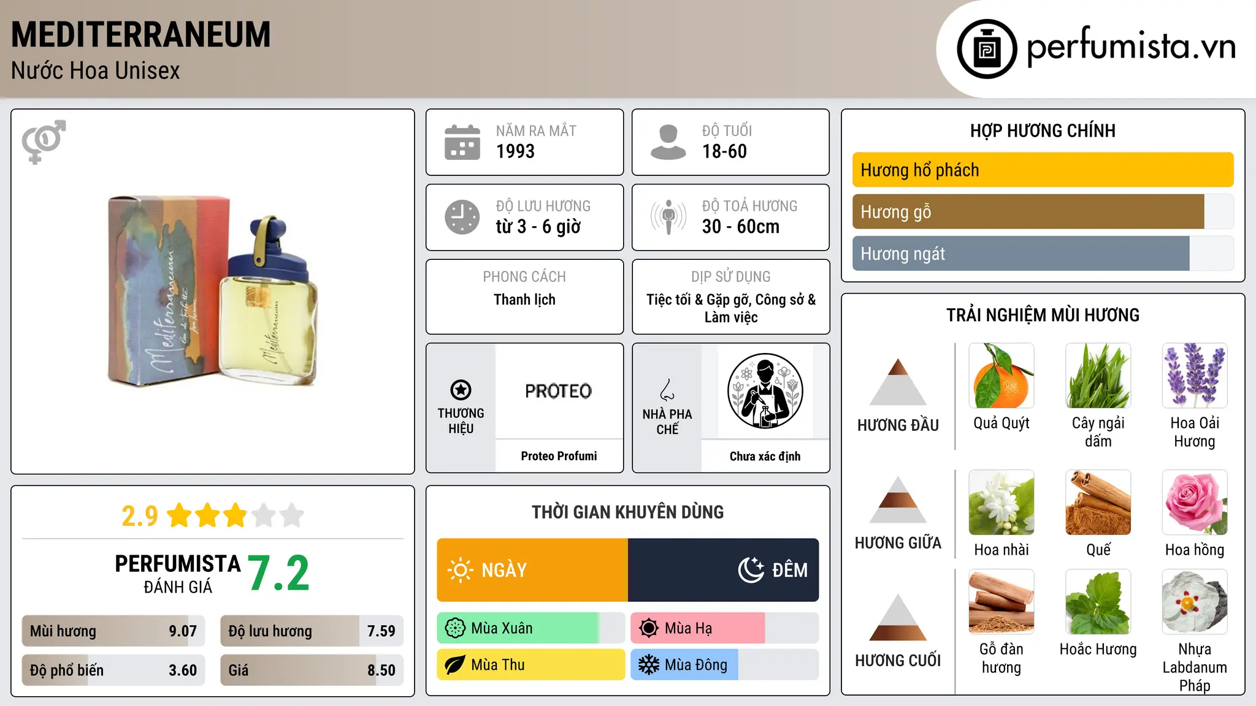This screenshot has width=1256, height=706.
Task: Click the longevity value từ 3 - 6 giờ
Action: (538, 227)
